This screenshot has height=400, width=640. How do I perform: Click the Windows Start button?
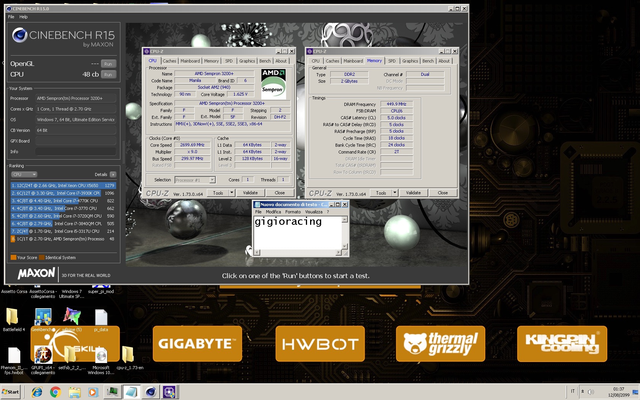point(11,392)
